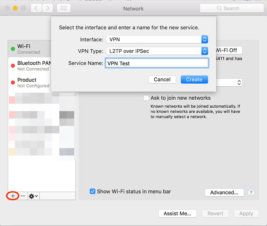Click the minus icon to remove service
This screenshot has height=226, width=267.
pos(23,196)
